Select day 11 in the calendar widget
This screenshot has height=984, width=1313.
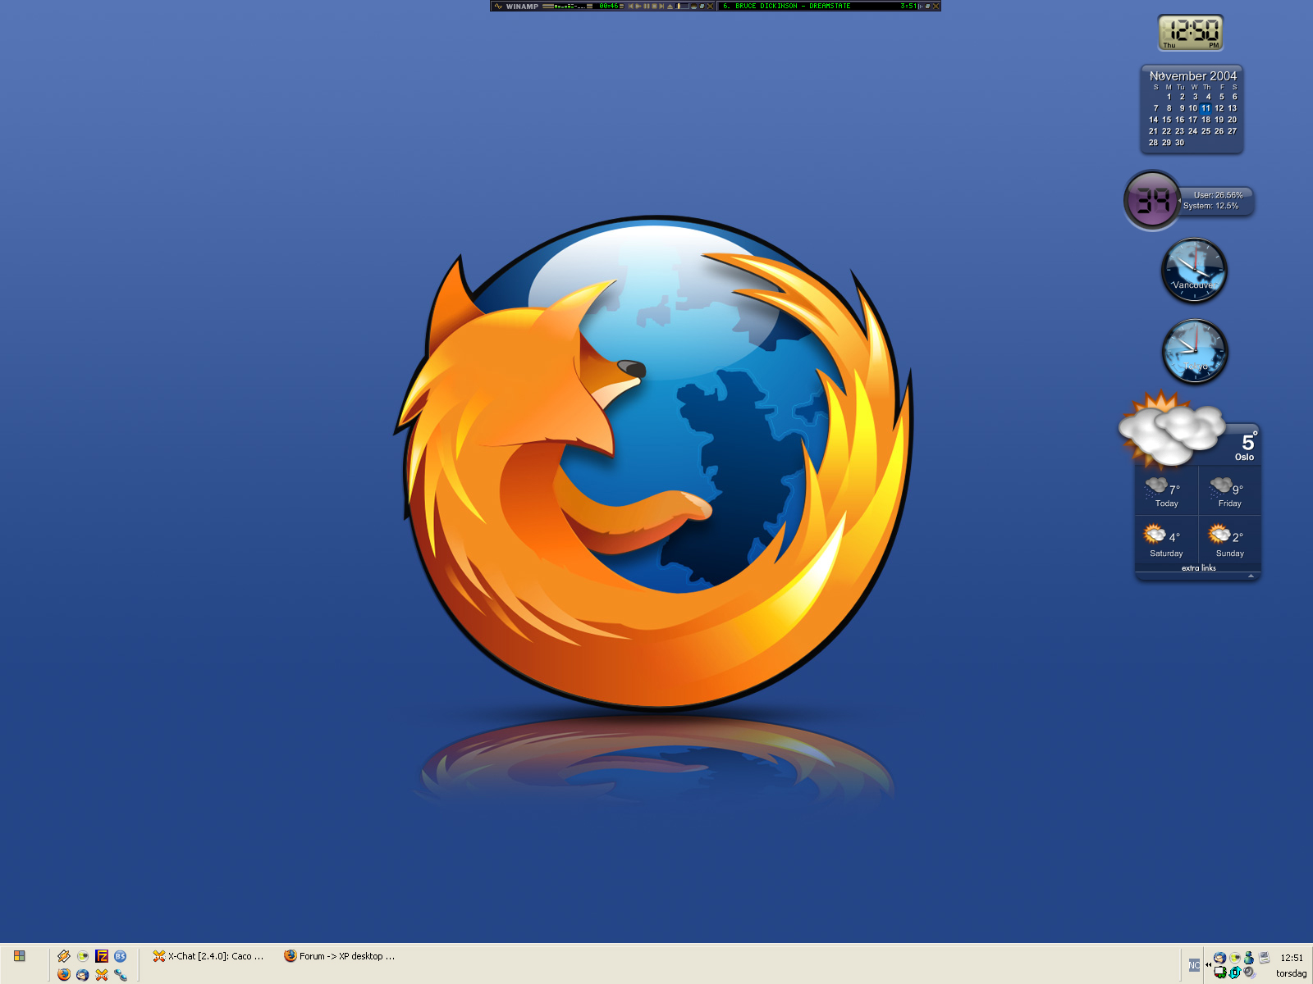(x=1205, y=108)
